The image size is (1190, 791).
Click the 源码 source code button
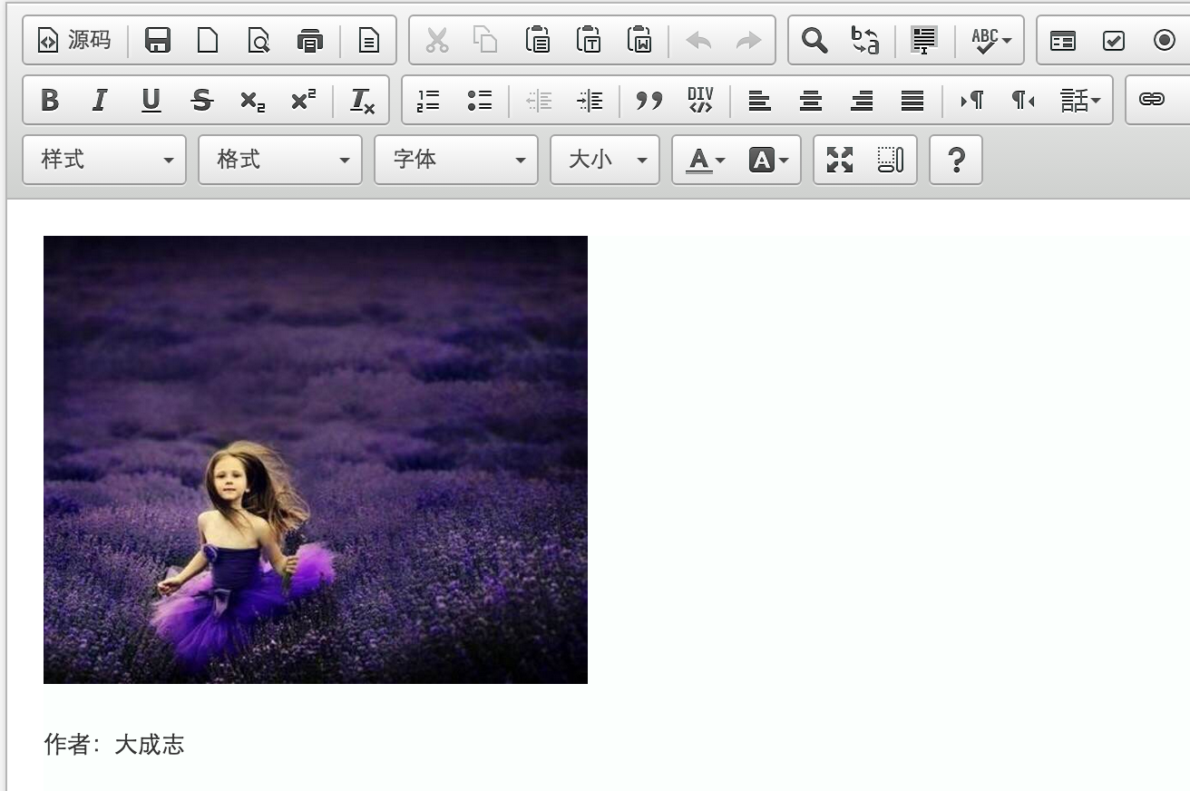pyautogui.click(x=74, y=41)
